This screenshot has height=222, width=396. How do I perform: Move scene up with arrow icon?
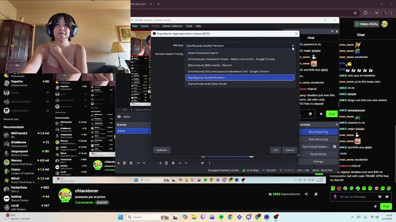click(138, 163)
